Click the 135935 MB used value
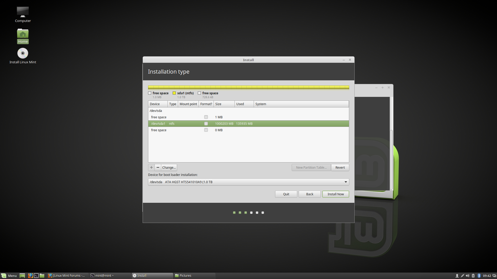The height and width of the screenshot is (279, 497). (244, 123)
